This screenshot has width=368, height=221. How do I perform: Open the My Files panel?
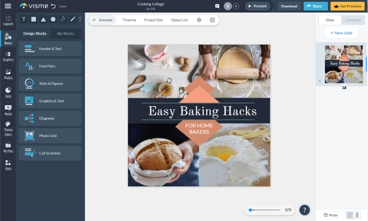click(x=9, y=148)
